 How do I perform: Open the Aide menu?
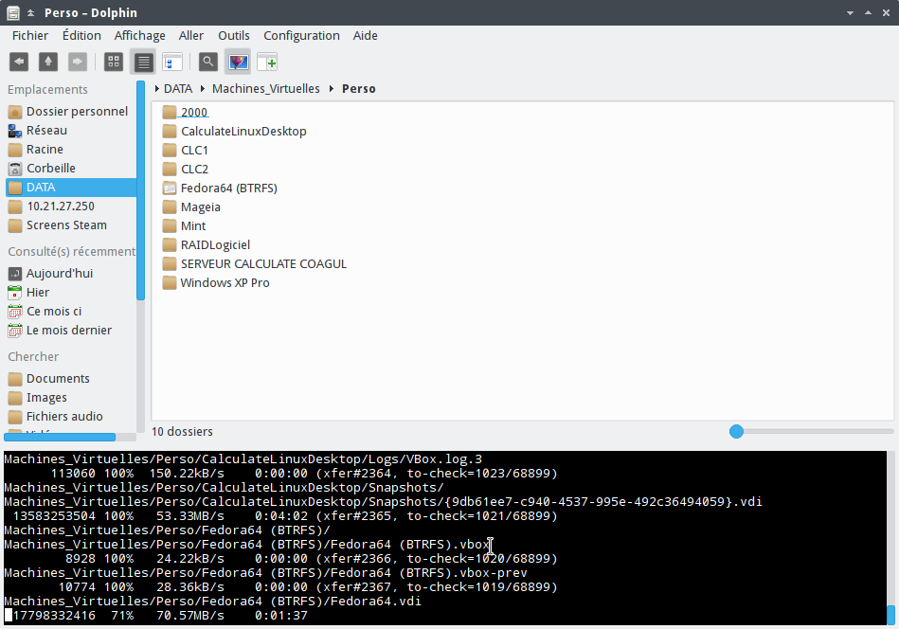366,36
